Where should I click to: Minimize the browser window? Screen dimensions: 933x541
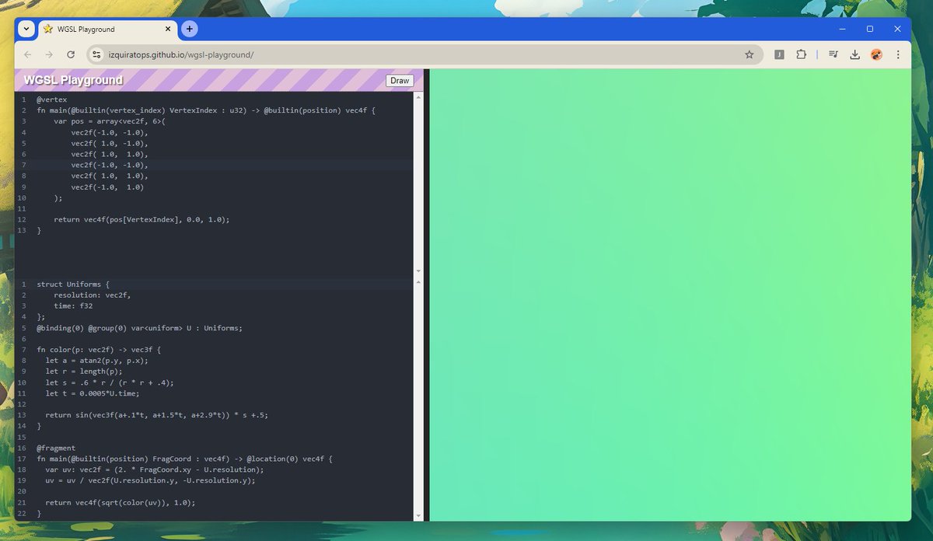point(841,29)
